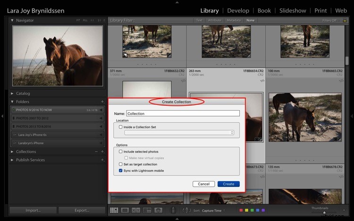This screenshot has height=221, width=354.
Task: Apply the red color label
Action: 241,210
